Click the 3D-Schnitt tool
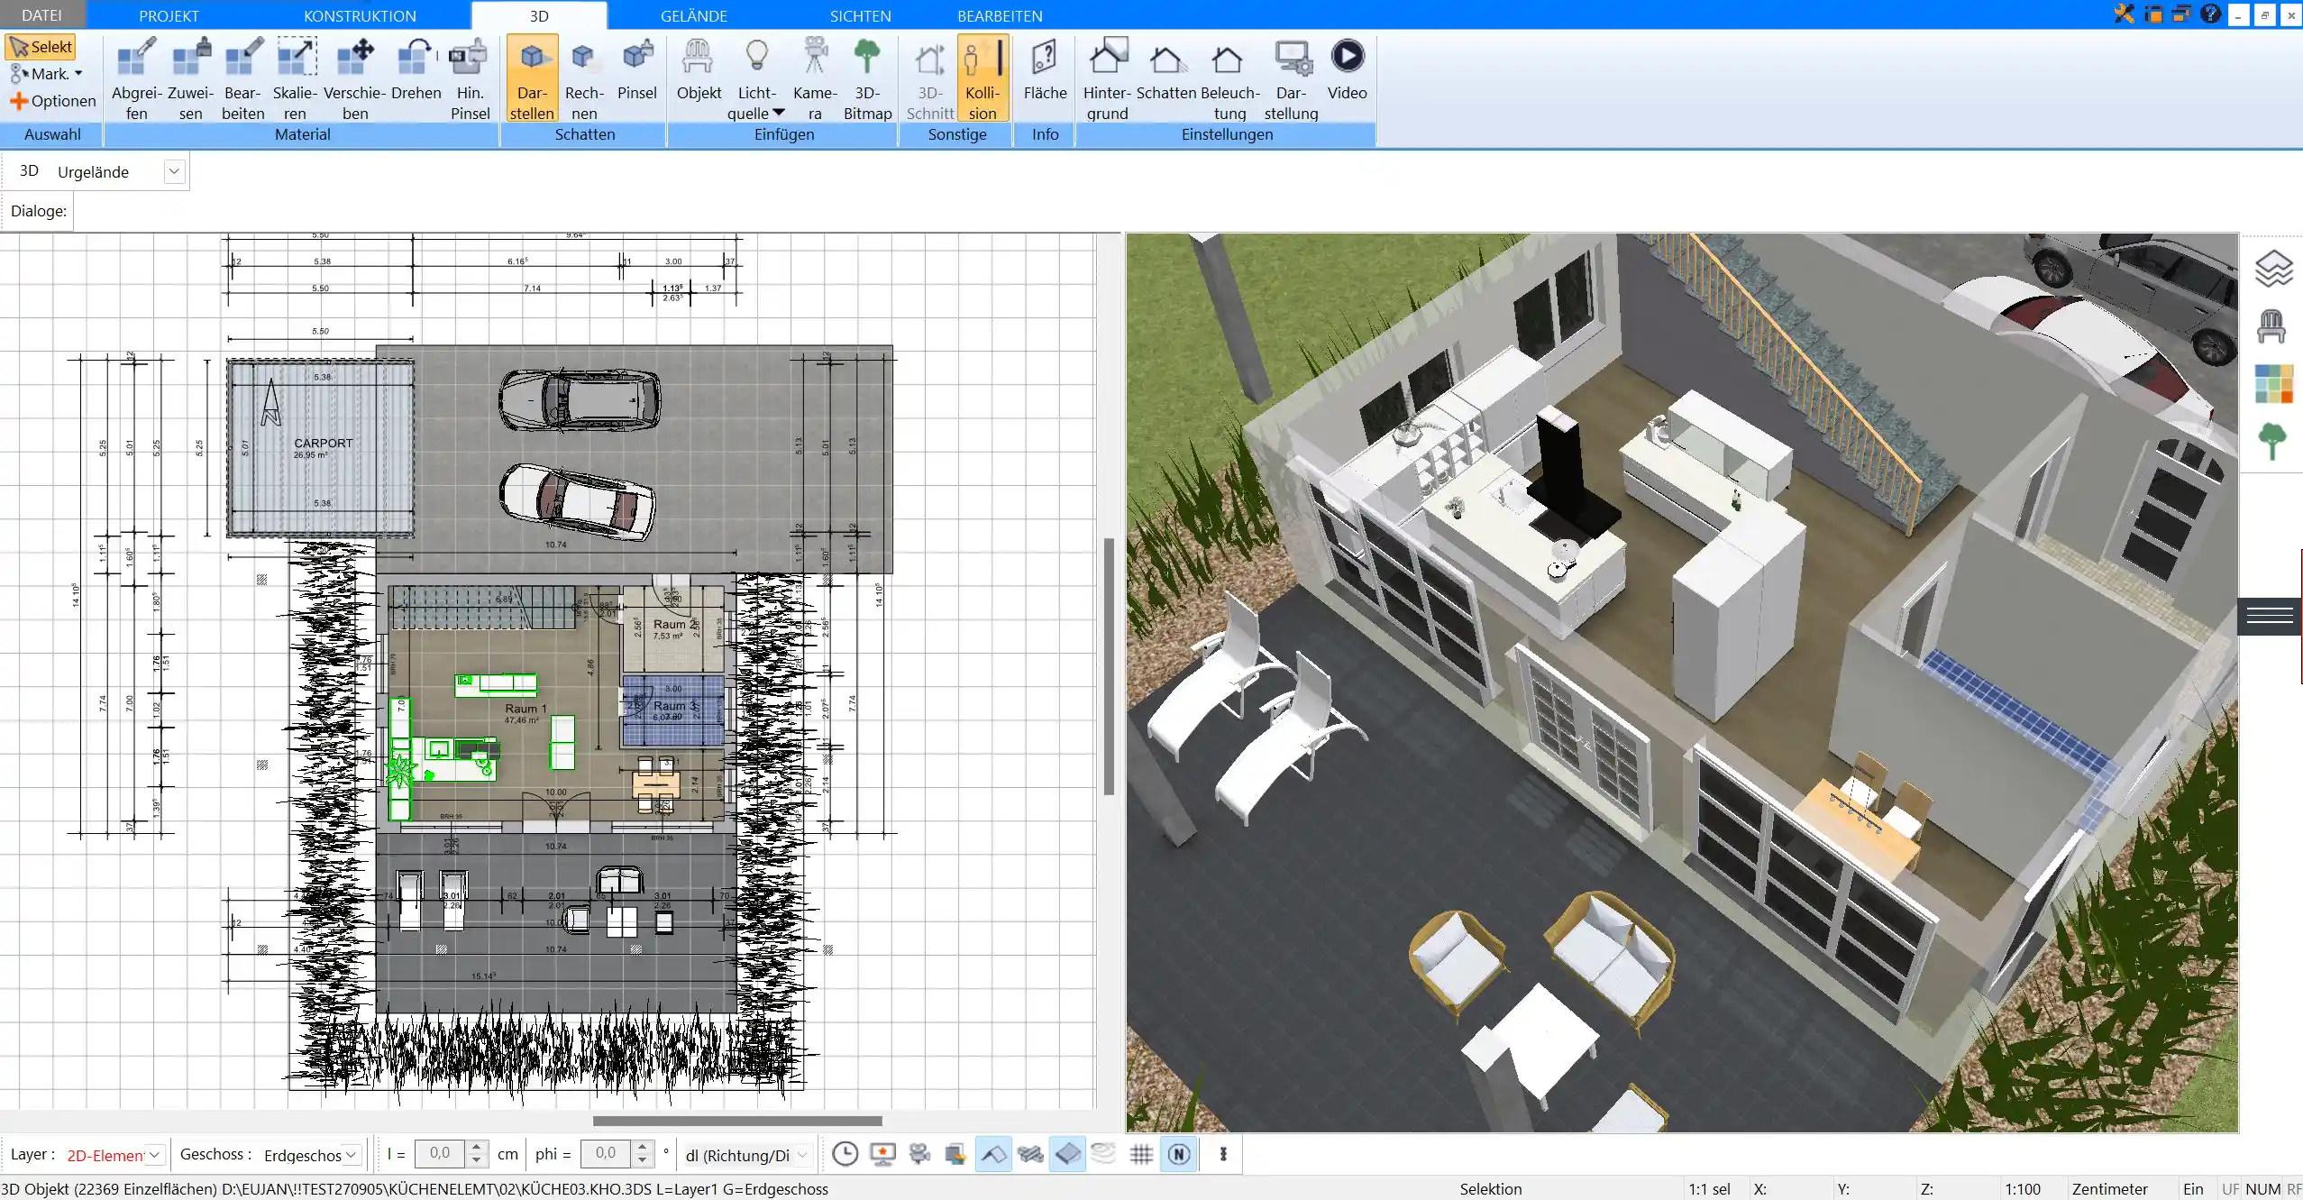2303x1200 pixels. 929,78
